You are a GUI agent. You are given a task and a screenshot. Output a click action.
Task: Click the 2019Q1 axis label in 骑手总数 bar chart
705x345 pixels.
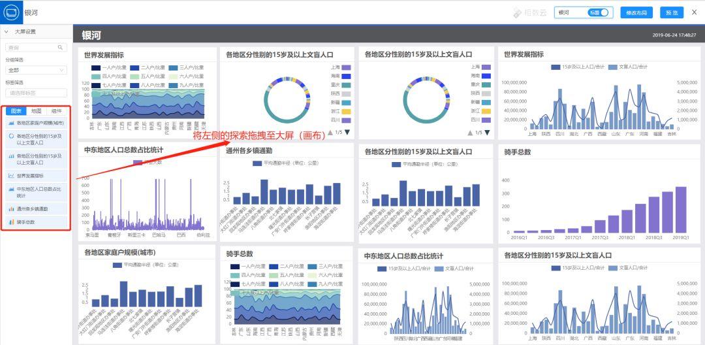click(680, 237)
